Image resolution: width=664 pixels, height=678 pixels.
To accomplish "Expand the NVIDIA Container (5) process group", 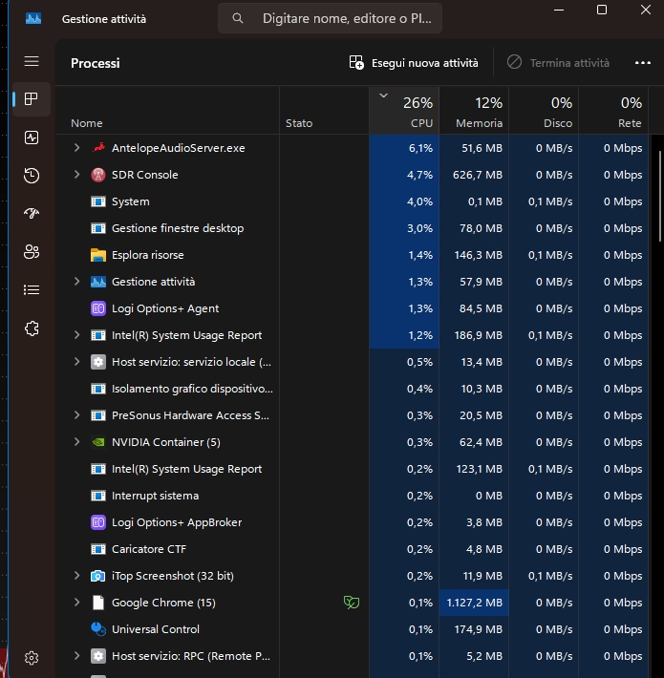I will 77,442.
